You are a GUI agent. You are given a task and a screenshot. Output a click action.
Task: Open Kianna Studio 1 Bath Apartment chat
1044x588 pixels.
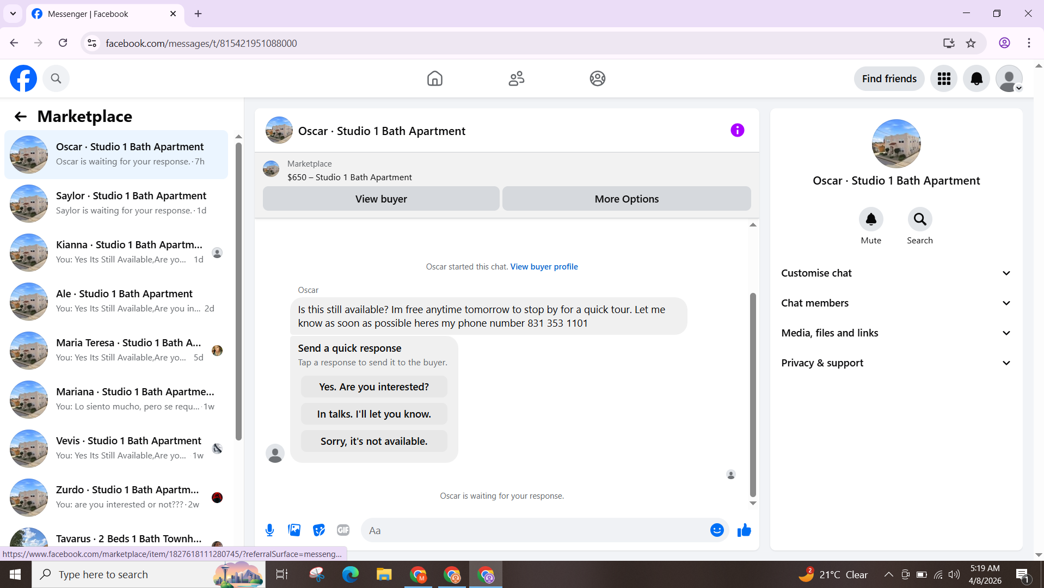tap(116, 252)
